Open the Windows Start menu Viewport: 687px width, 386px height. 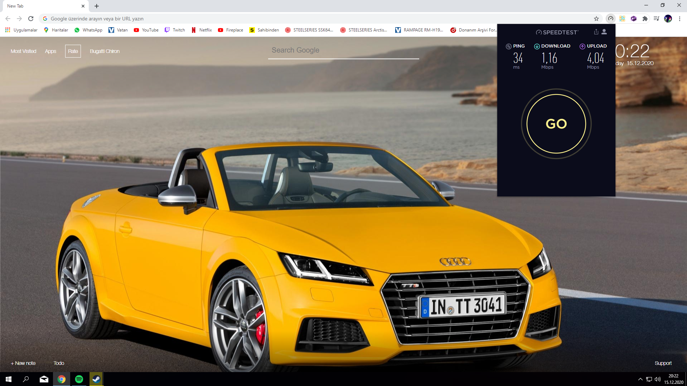pyautogui.click(x=9, y=379)
